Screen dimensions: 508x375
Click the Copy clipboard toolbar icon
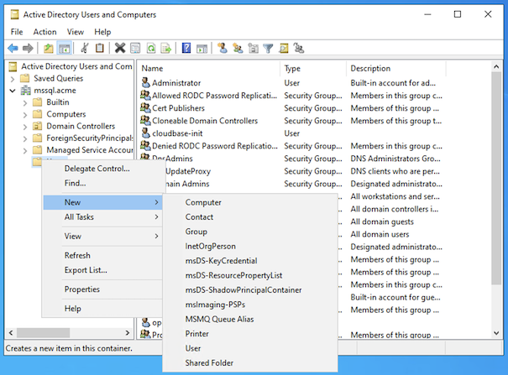click(99, 48)
